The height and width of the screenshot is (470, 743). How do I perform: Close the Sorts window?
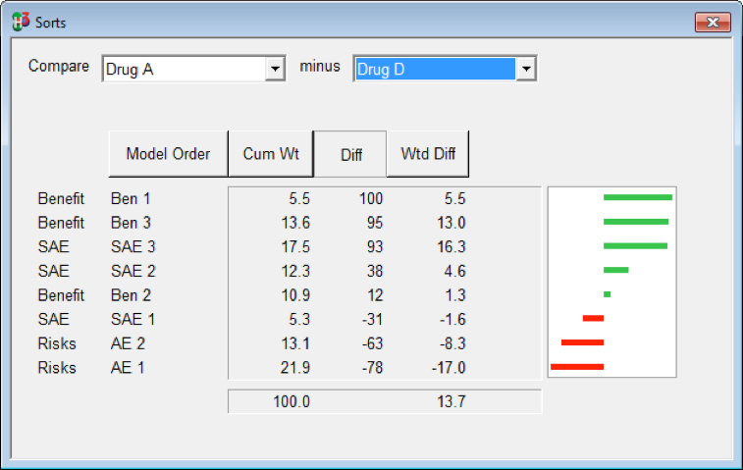712,23
